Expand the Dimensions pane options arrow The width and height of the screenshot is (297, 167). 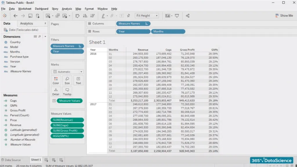pyautogui.click(x=45, y=37)
